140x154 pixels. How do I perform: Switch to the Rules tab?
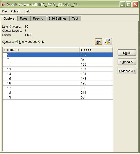coord(24,18)
